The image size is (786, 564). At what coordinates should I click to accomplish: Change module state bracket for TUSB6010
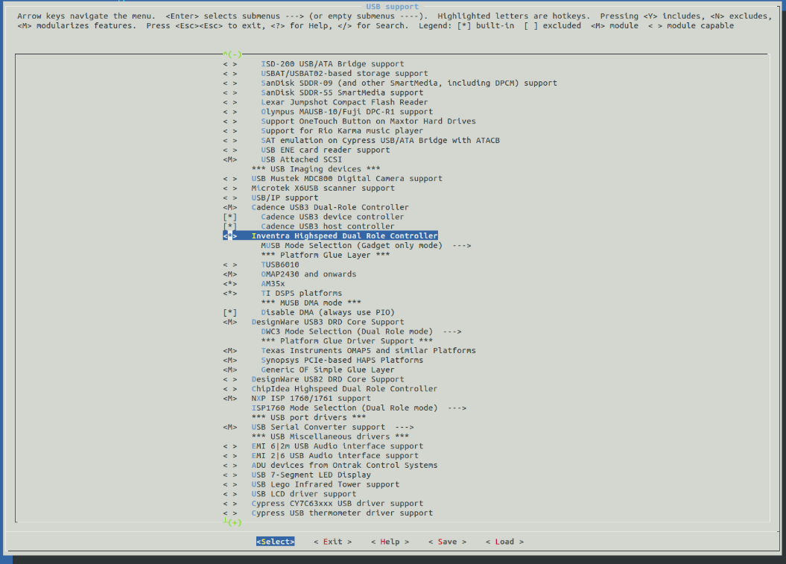pos(229,264)
